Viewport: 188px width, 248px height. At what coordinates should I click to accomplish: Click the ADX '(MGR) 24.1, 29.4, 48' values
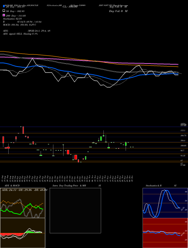coord(39,31)
